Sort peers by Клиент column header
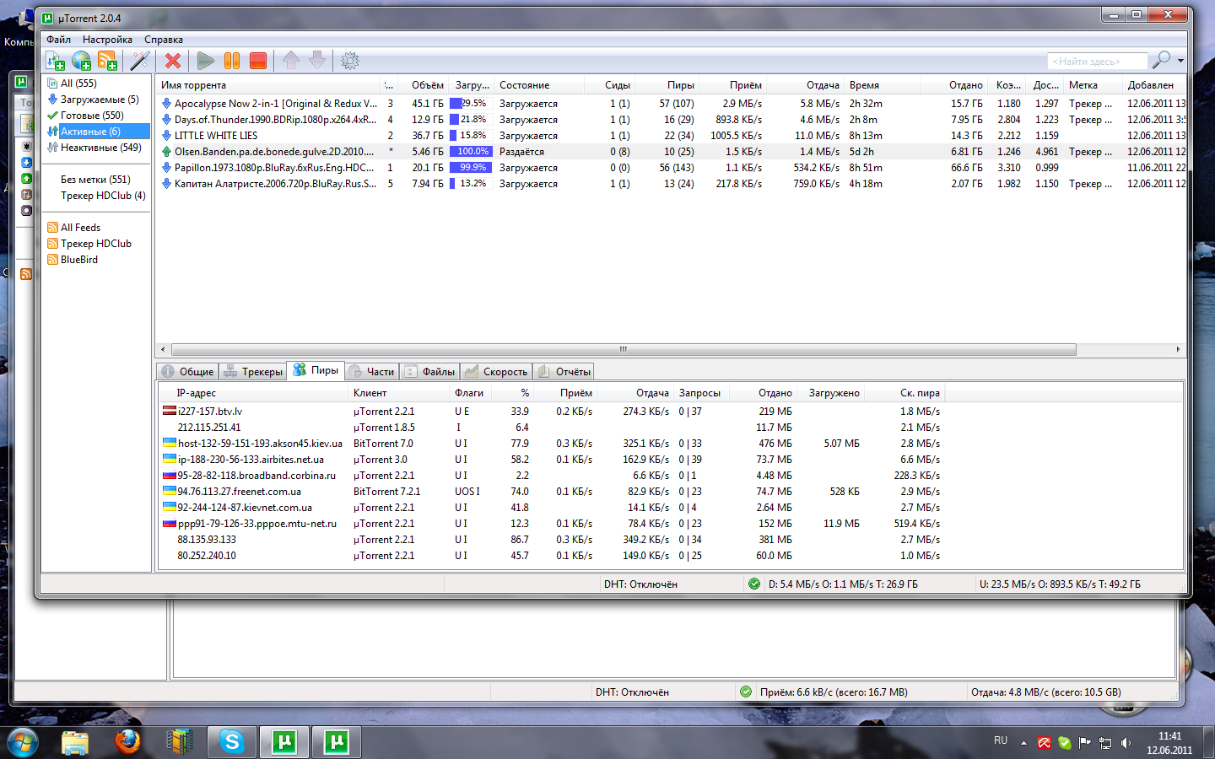1215x759 pixels. pos(400,393)
